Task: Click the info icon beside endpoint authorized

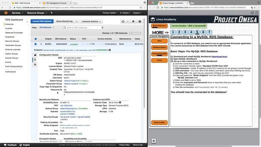Action: (x=110, y=50)
